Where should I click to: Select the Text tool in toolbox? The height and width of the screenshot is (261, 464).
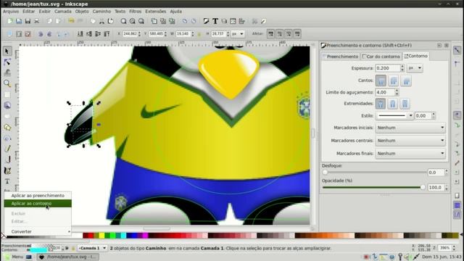[x=7, y=181]
